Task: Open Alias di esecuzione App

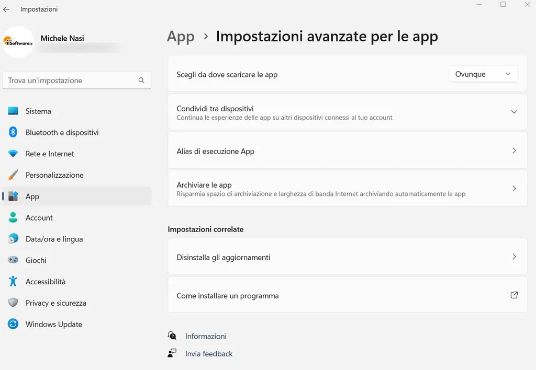Action: click(x=347, y=151)
